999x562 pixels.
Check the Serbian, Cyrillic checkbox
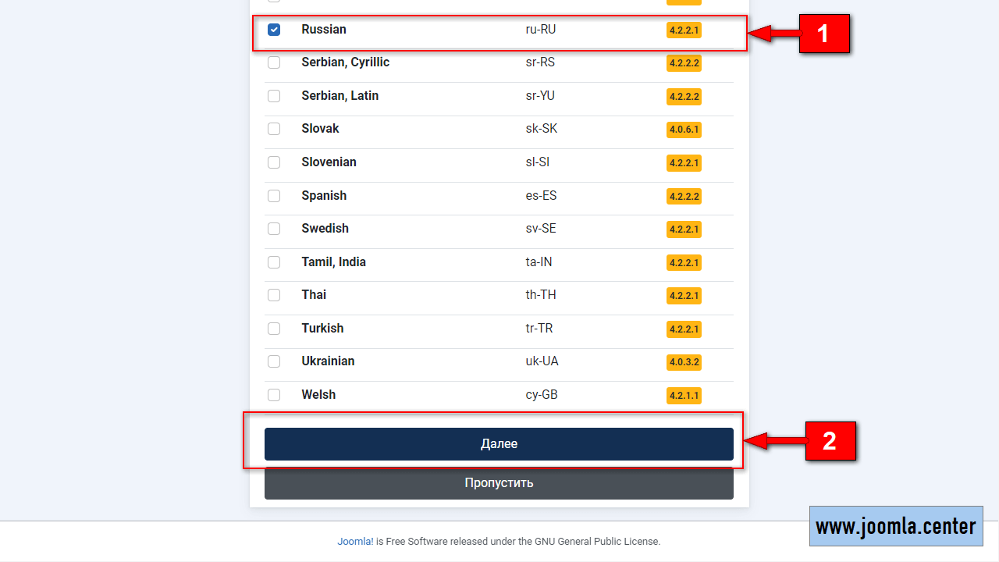[274, 62]
